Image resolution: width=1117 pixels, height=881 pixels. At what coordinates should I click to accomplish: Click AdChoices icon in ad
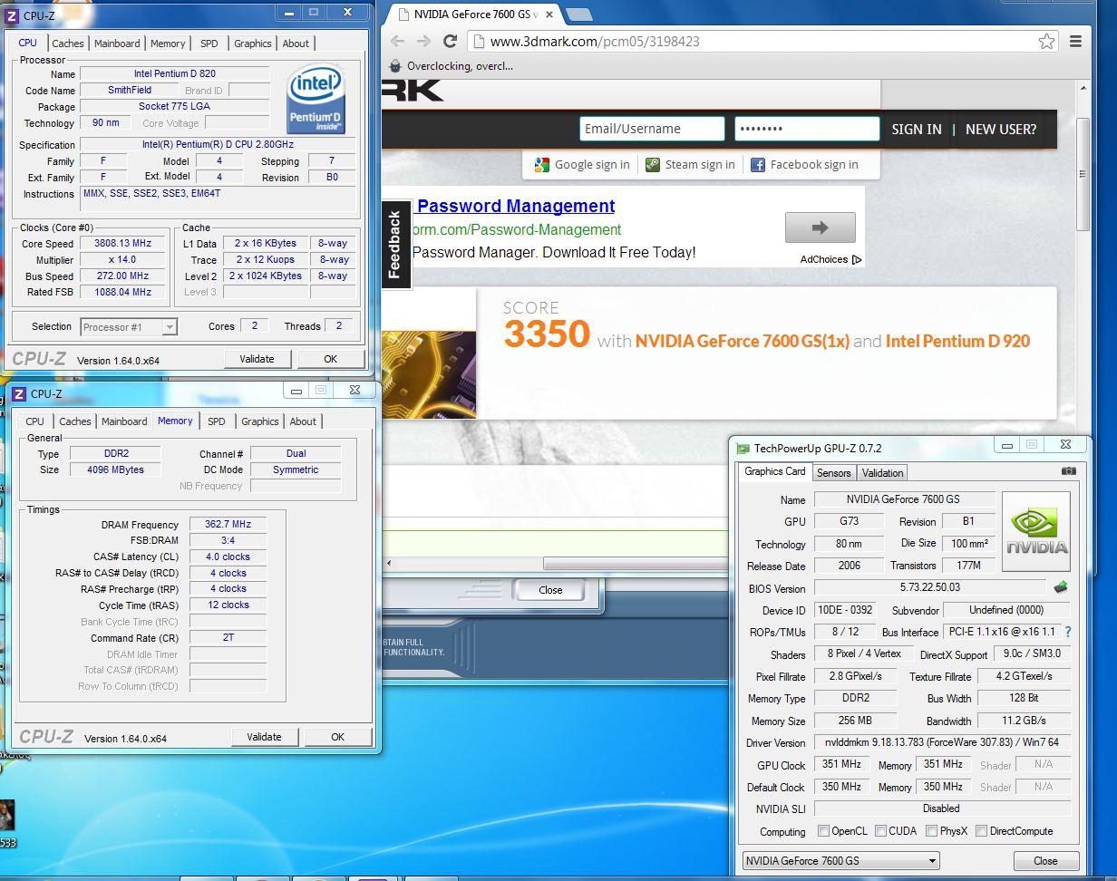pos(856,259)
